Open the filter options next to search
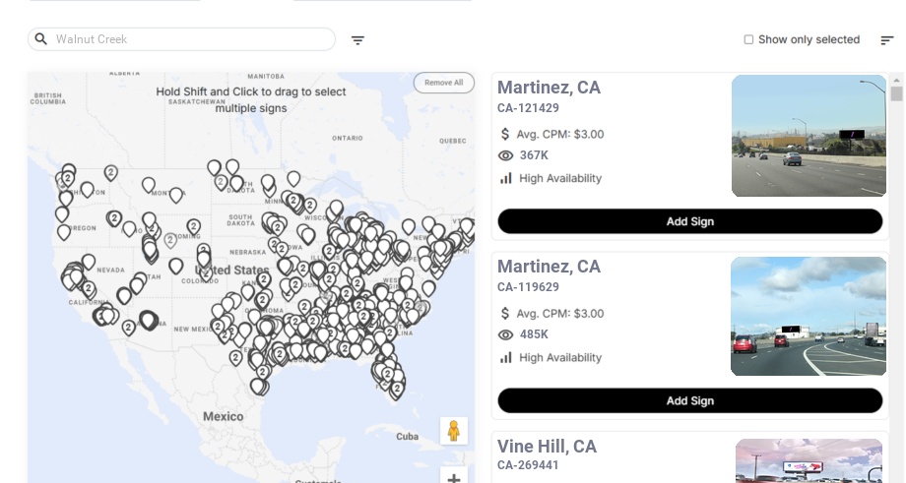The width and height of the screenshot is (906, 483). click(357, 40)
